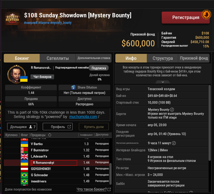This screenshot has height=194, width=214.
Task: Click R Romanovskyi player avatar
Action: [x=17, y=74]
